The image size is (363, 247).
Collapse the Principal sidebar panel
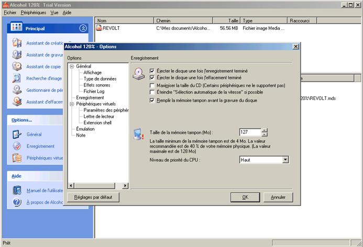pyautogui.click(x=83, y=28)
